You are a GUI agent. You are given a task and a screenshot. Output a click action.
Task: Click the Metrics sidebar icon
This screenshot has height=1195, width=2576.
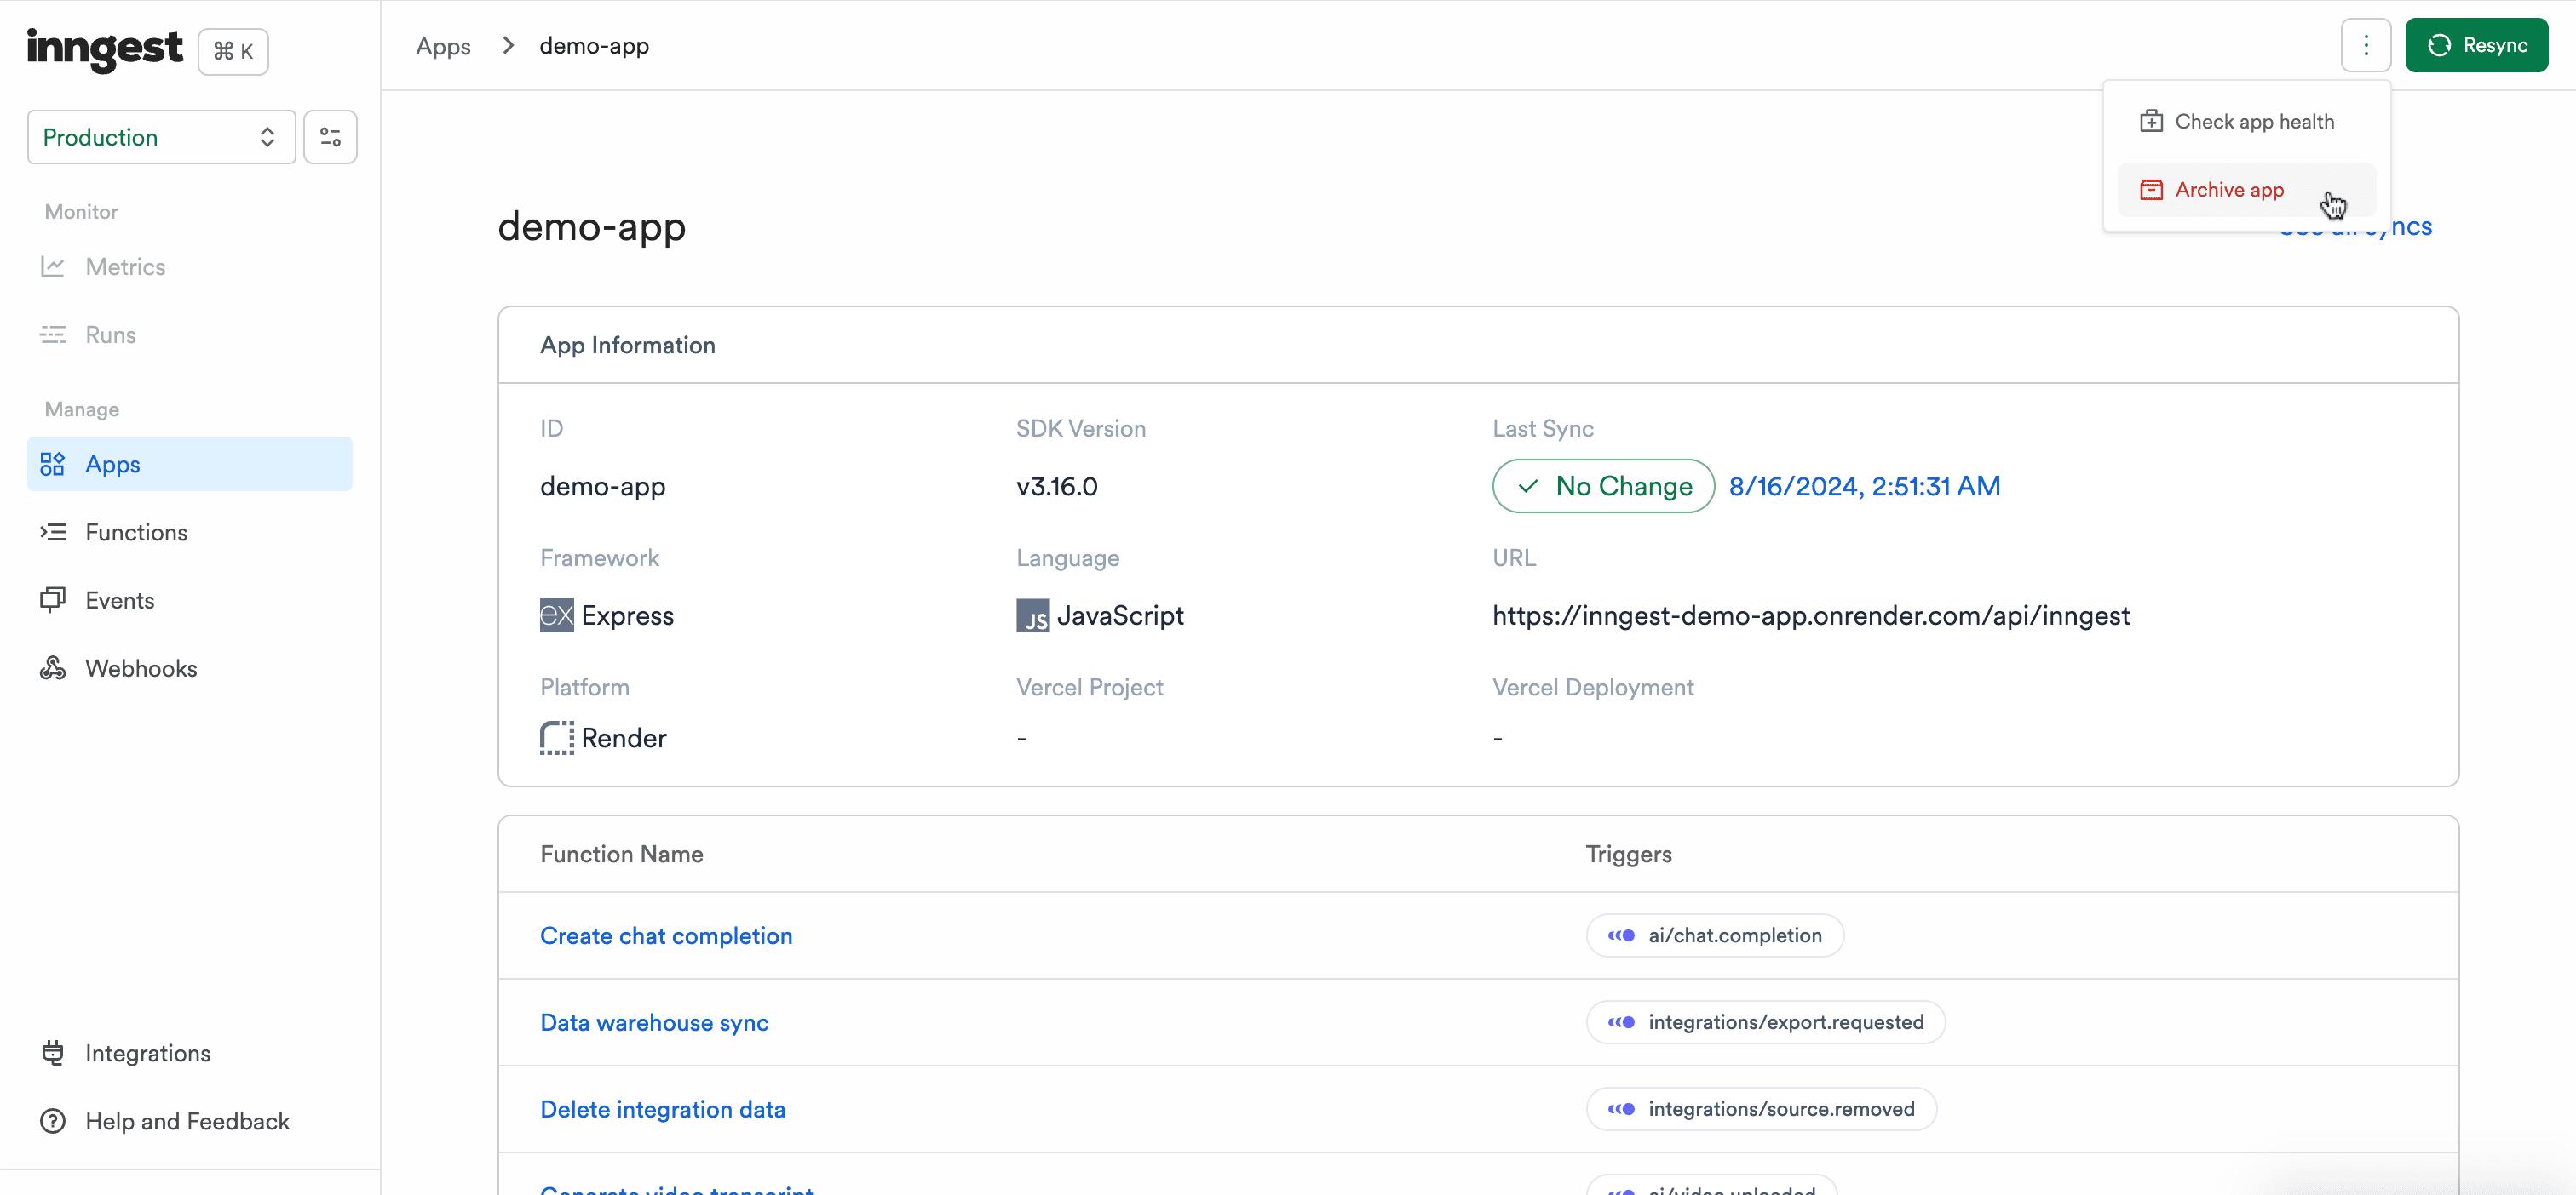[x=56, y=266]
